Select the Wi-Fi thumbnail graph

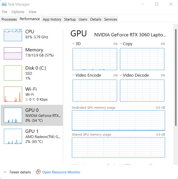(x=13, y=94)
